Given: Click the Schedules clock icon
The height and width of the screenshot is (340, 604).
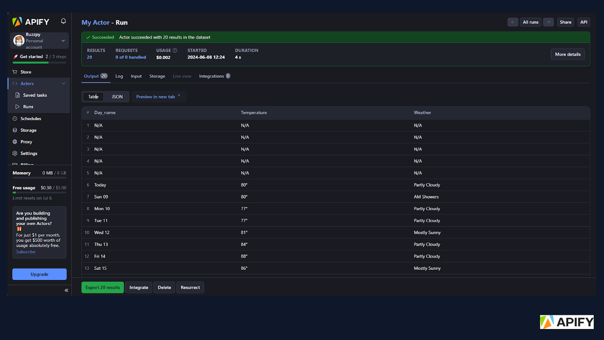Looking at the screenshot, I should (15, 118).
